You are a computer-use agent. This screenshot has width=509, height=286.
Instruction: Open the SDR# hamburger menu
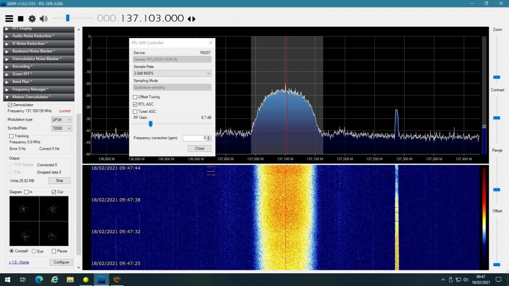point(9,19)
